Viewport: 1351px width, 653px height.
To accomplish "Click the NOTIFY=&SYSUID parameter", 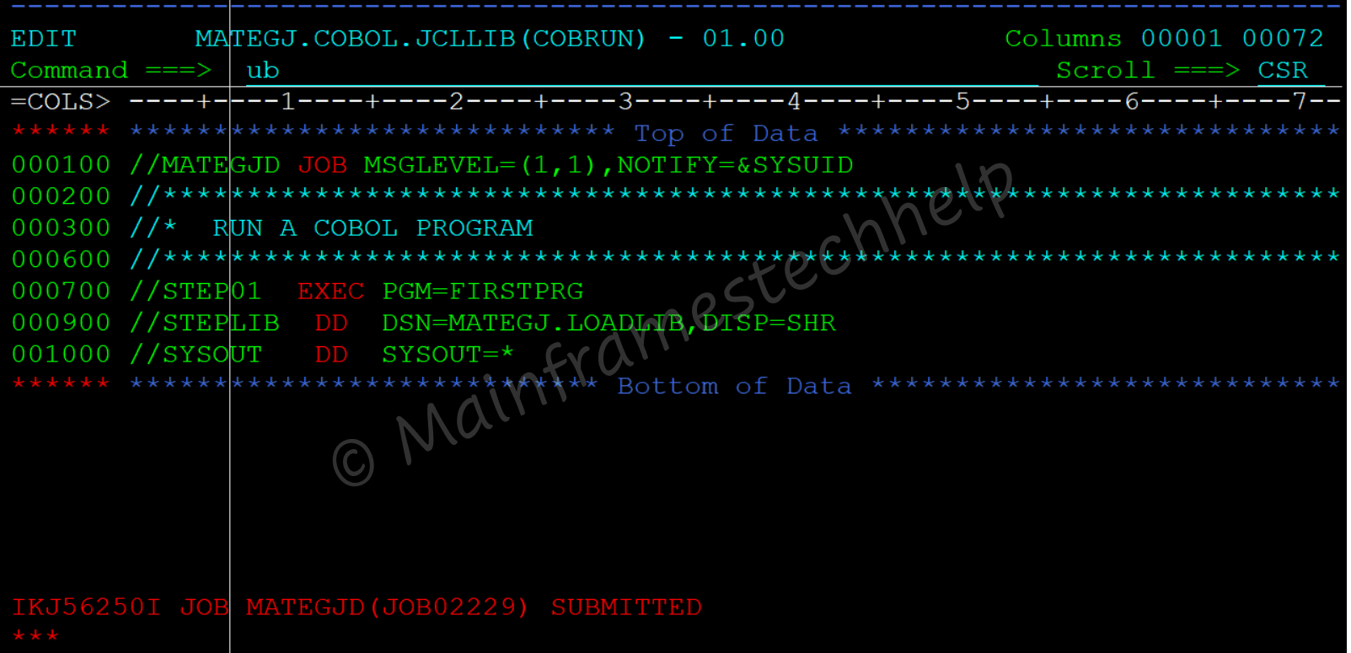I will point(735,165).
